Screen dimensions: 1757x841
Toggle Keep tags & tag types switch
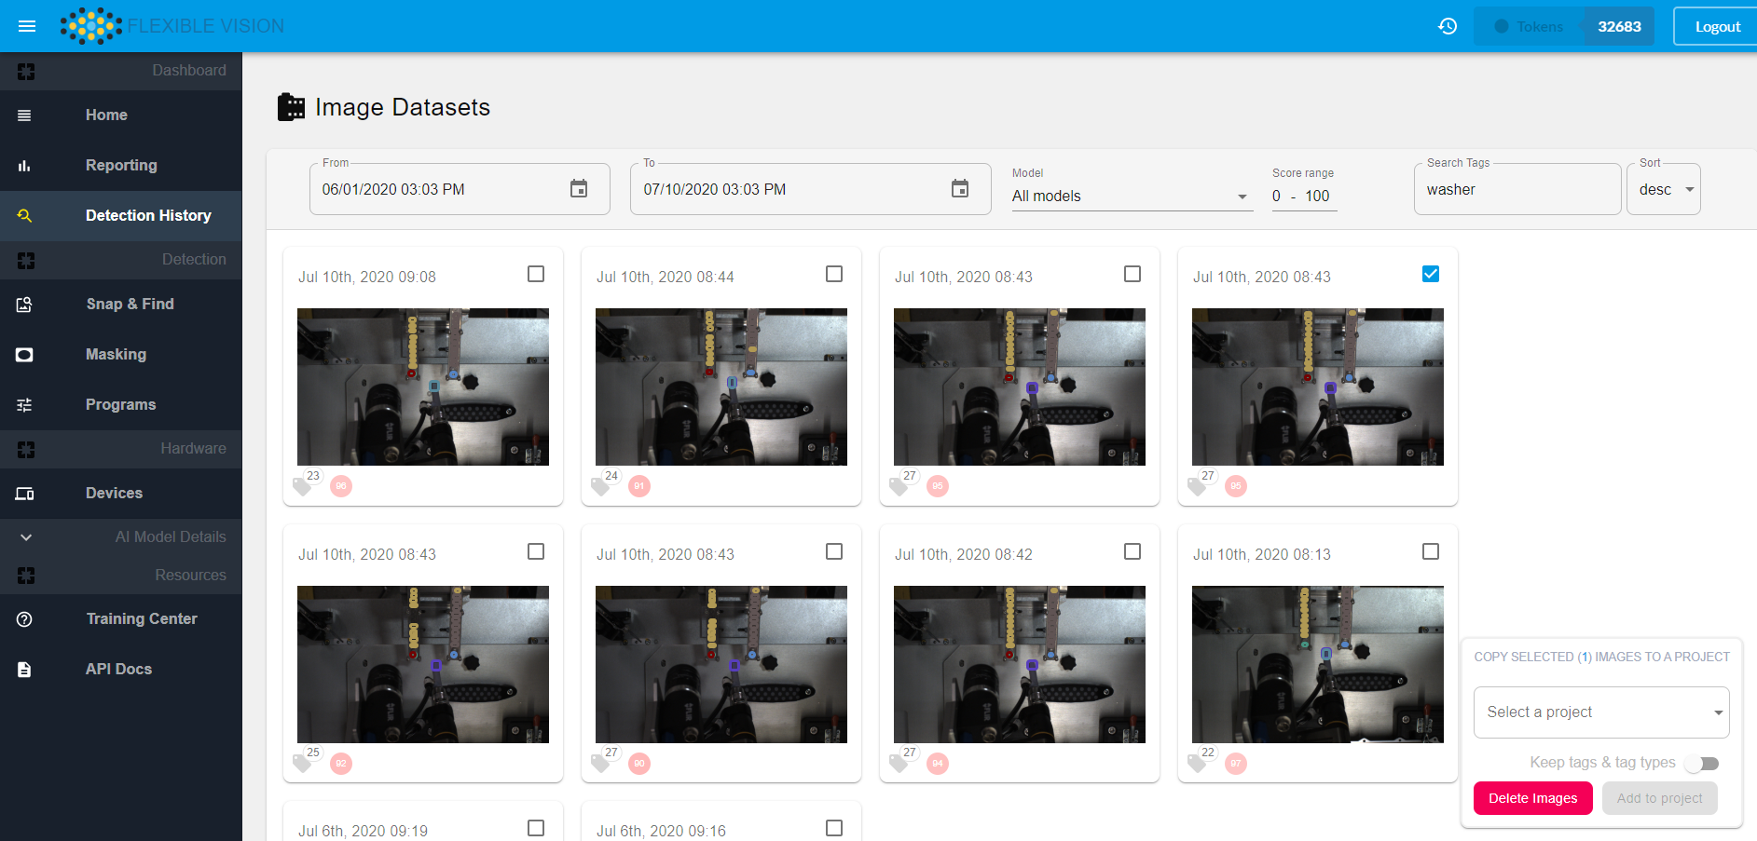(1701, 764)
